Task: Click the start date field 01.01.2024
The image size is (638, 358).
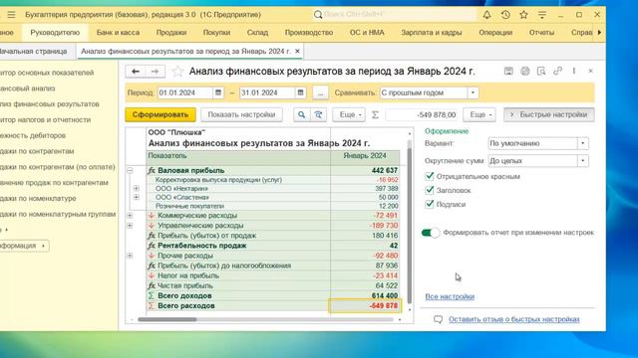Action: click(x=185, y=92)
